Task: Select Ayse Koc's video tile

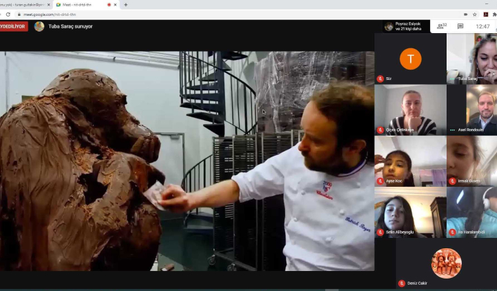Action: click(x=411, y=161)
